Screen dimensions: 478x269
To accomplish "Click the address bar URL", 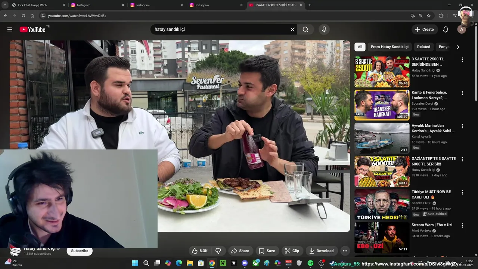I will pos(77,16).
